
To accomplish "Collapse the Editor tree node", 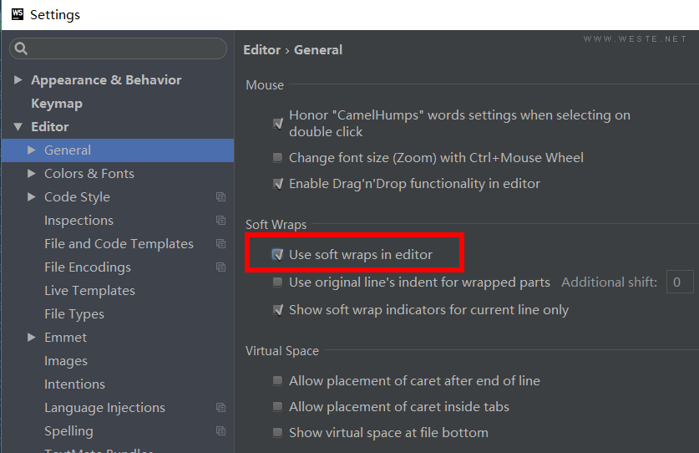I will 18,127.
